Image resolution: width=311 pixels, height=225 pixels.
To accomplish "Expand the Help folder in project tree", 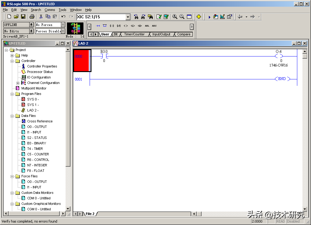I will point(12,56).
